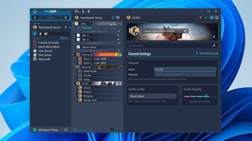Open the channel file browser tab

(217, 18)
